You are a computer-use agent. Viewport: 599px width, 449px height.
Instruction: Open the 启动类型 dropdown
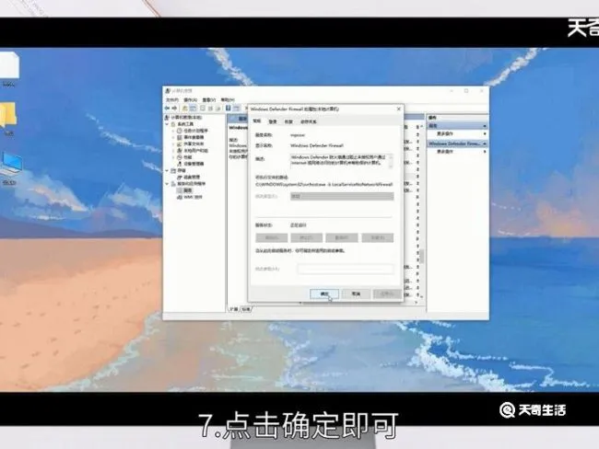342,196
